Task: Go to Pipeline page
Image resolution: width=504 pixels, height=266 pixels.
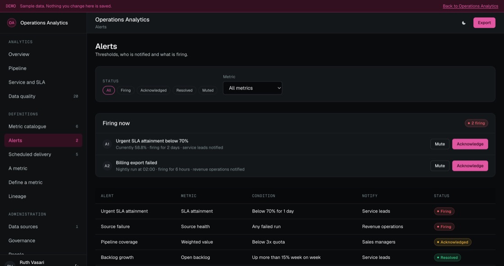Action: point(43,68)
